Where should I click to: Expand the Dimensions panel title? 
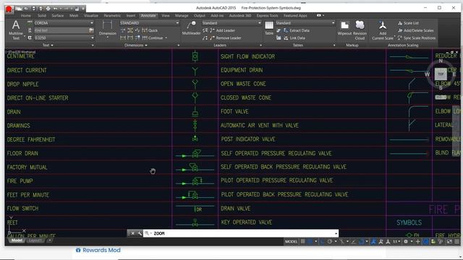coord(135,45)
